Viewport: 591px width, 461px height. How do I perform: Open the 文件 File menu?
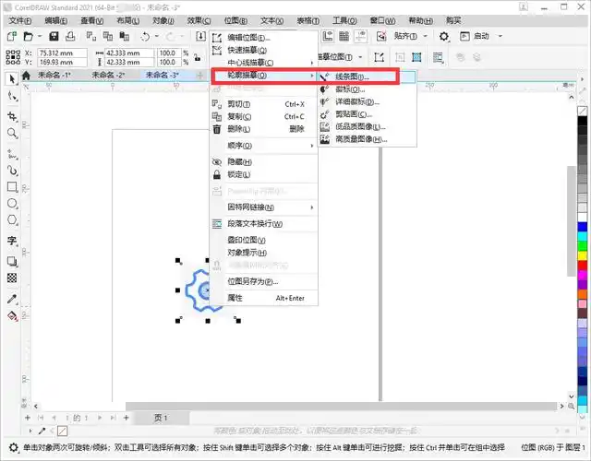[x=20, y=20]
